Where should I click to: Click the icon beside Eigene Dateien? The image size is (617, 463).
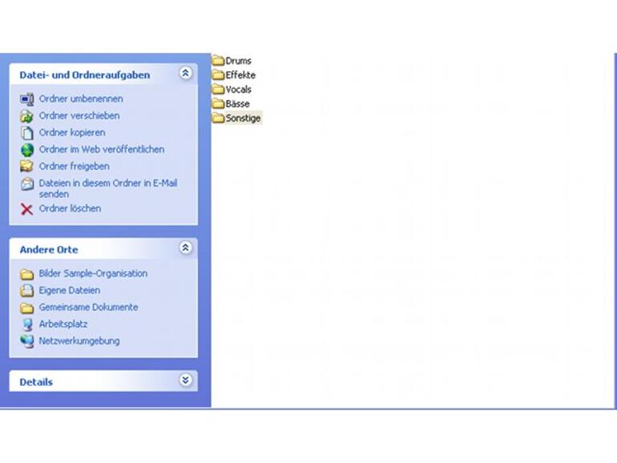coord(26,291)
